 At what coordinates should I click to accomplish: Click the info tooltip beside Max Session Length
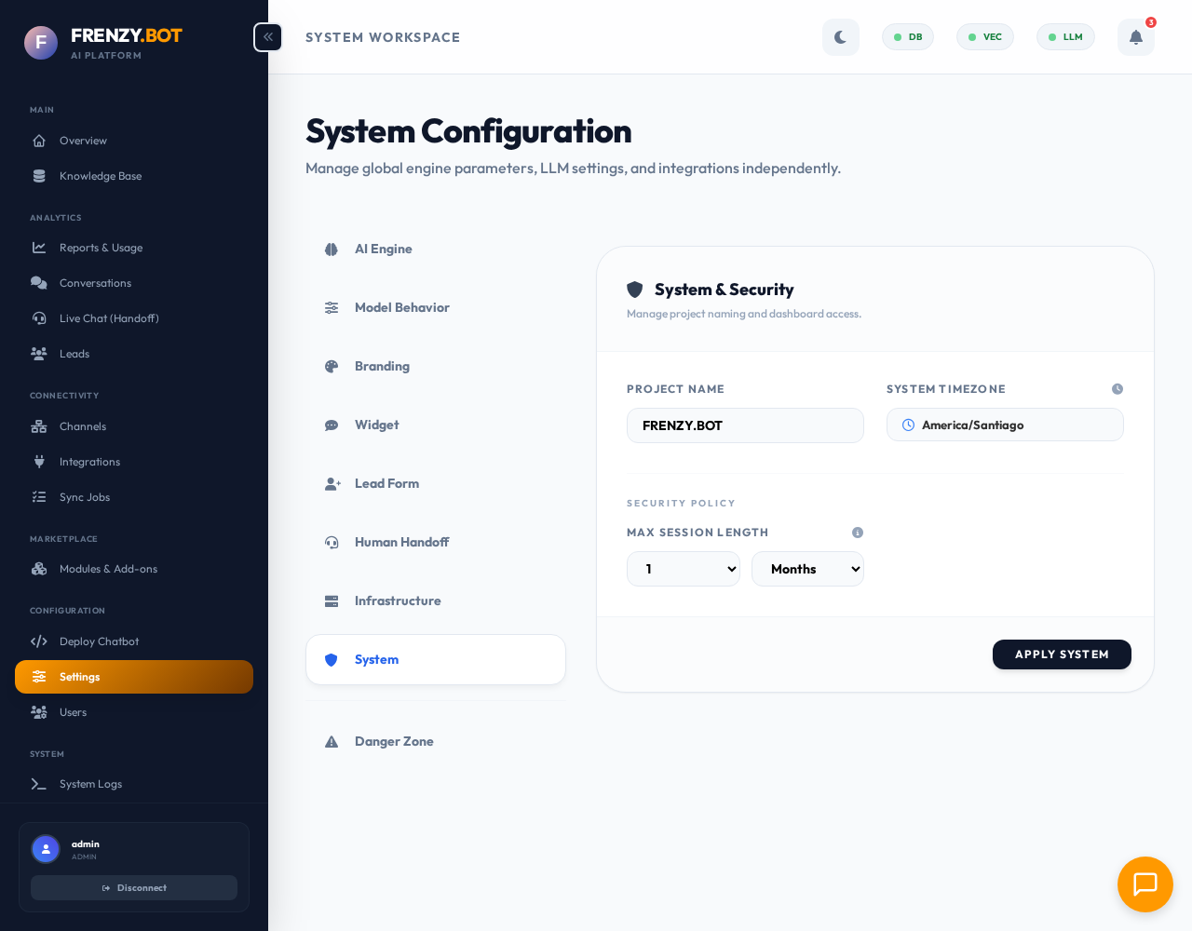[x=858, y=533]
